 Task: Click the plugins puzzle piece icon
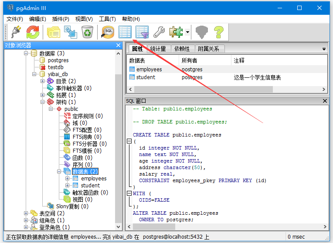[x=176, y=32]
